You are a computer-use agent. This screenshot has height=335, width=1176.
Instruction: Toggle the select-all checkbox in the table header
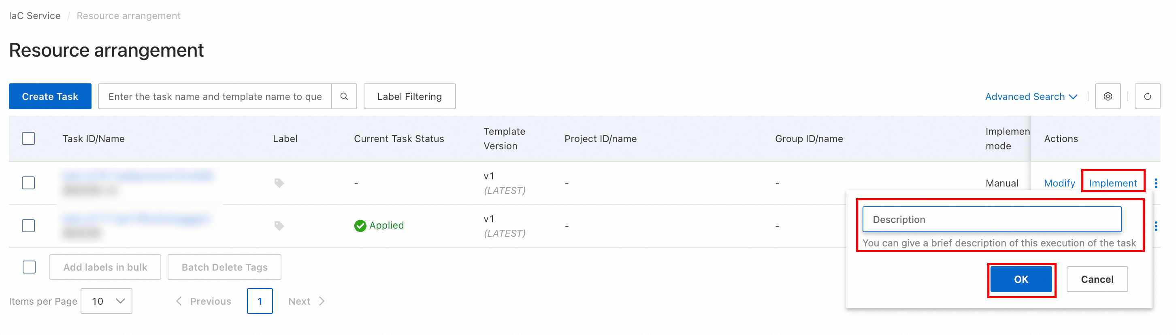coord(28,138)
